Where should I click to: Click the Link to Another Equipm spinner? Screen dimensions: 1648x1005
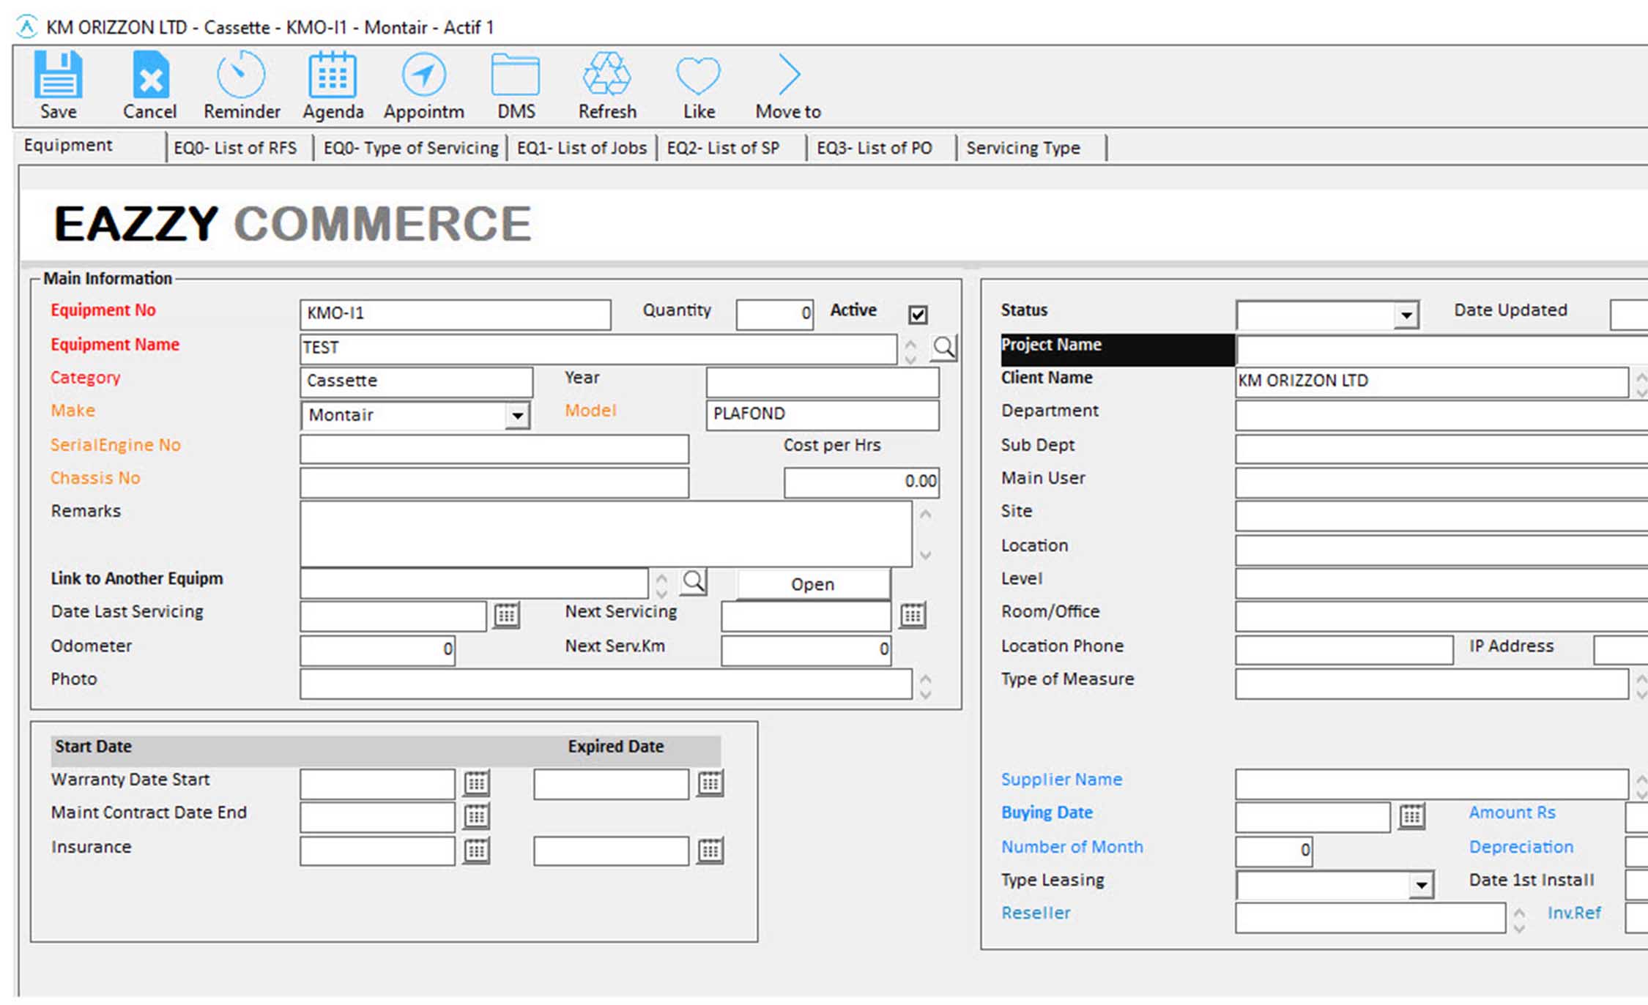click(661, 585)
